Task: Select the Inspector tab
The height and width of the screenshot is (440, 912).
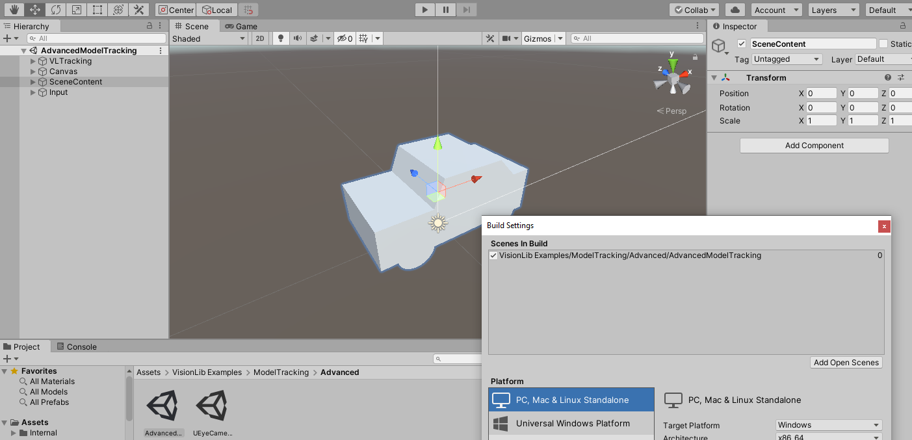Action: 735,26
